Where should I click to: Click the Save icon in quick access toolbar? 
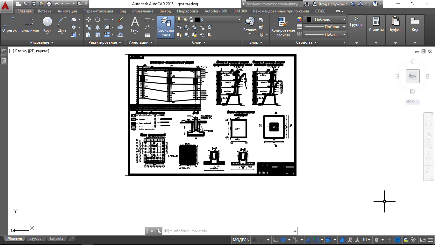(33, 4)
